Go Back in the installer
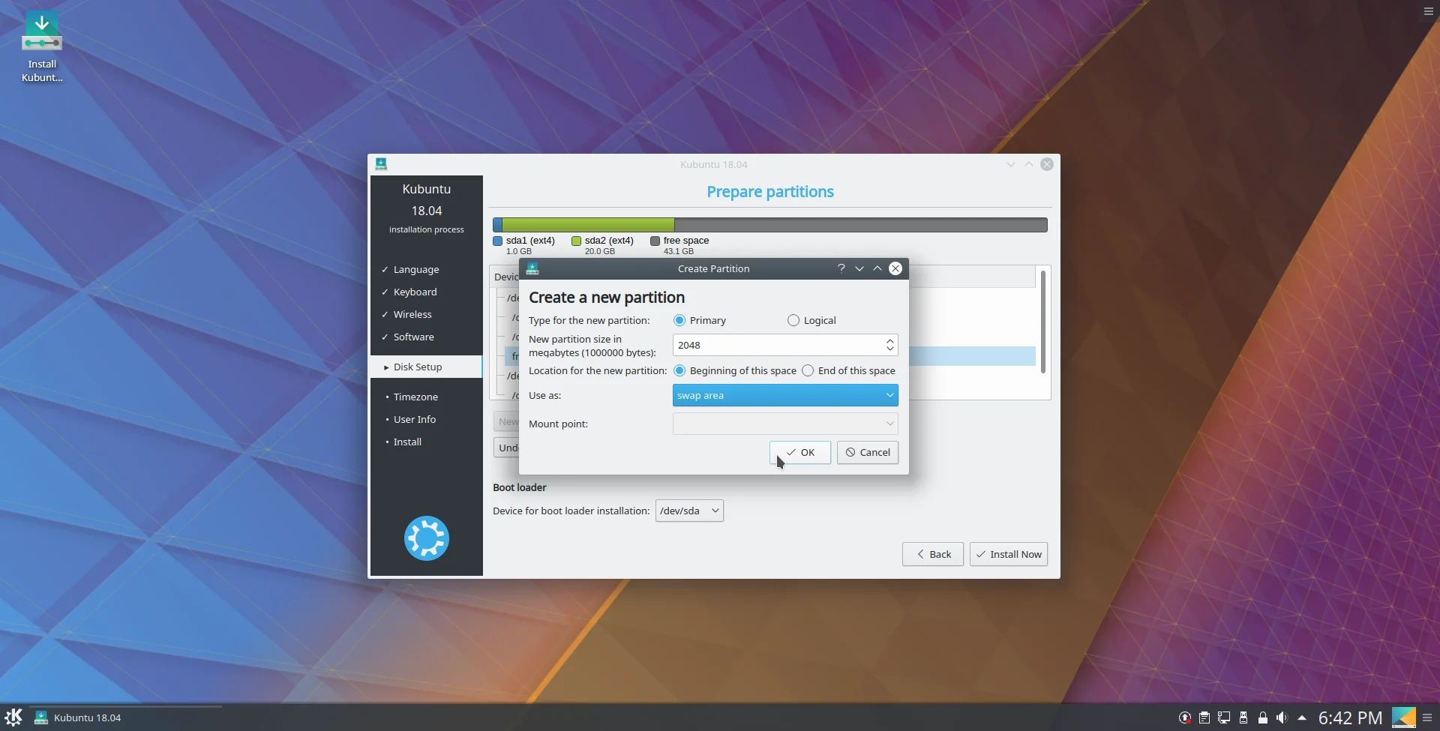Screen dimensions: 1440x731 tap(933, 554)
